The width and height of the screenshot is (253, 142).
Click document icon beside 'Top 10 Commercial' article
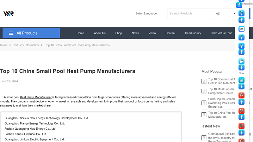204,81
